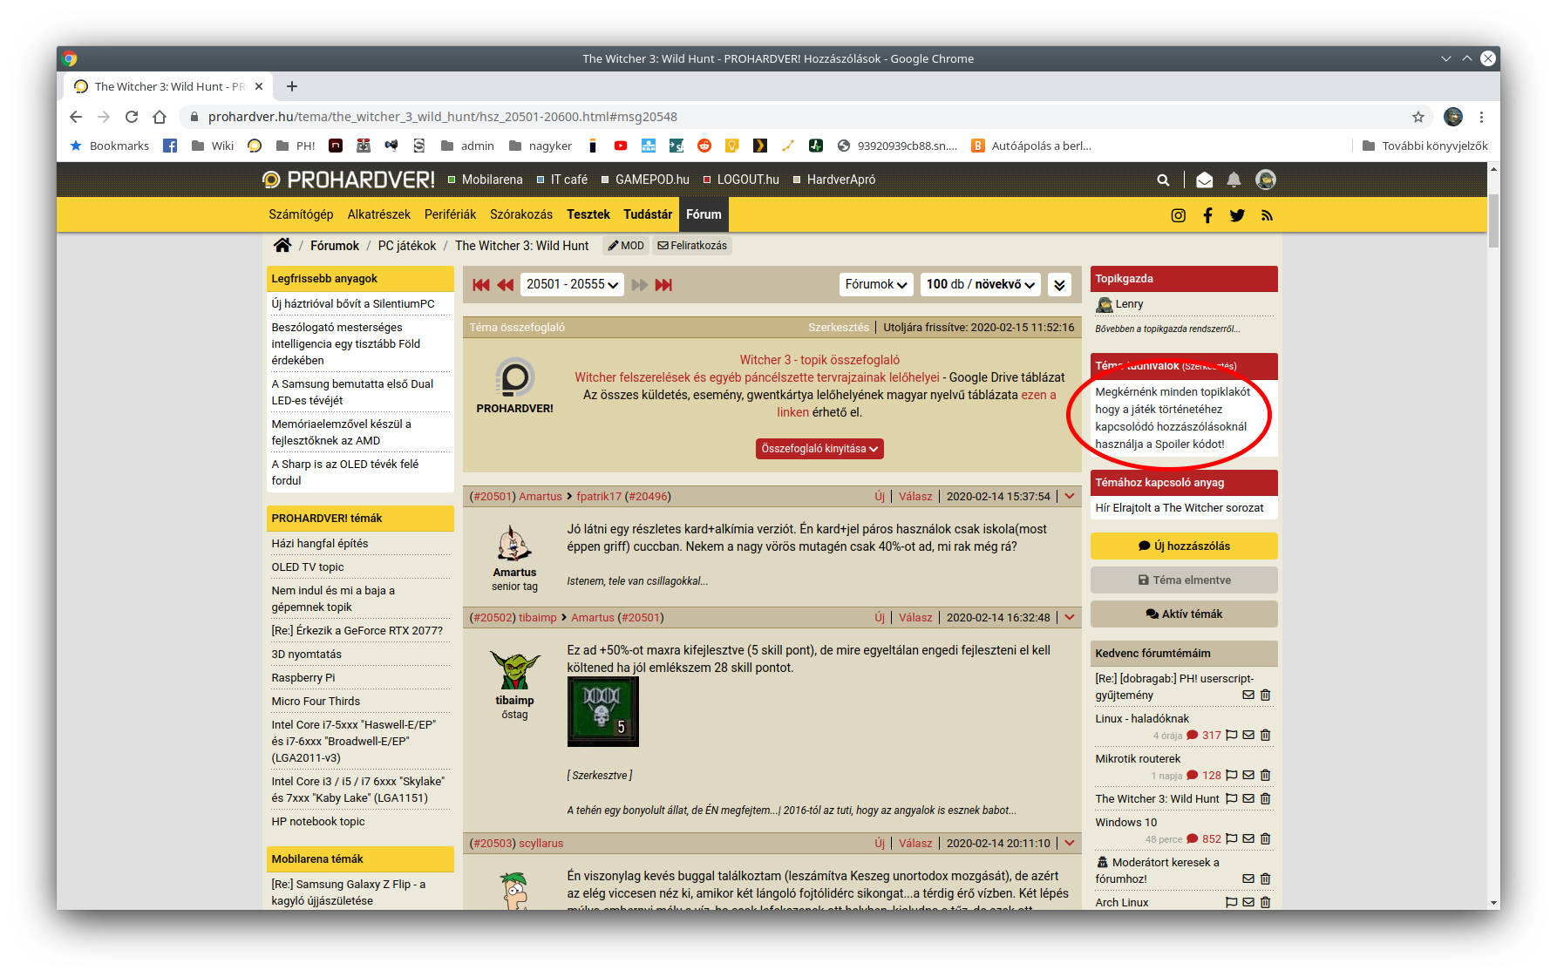Toggle email notification for Mikrotik routerek
1557x977 pixels.
coord(1248,776)
